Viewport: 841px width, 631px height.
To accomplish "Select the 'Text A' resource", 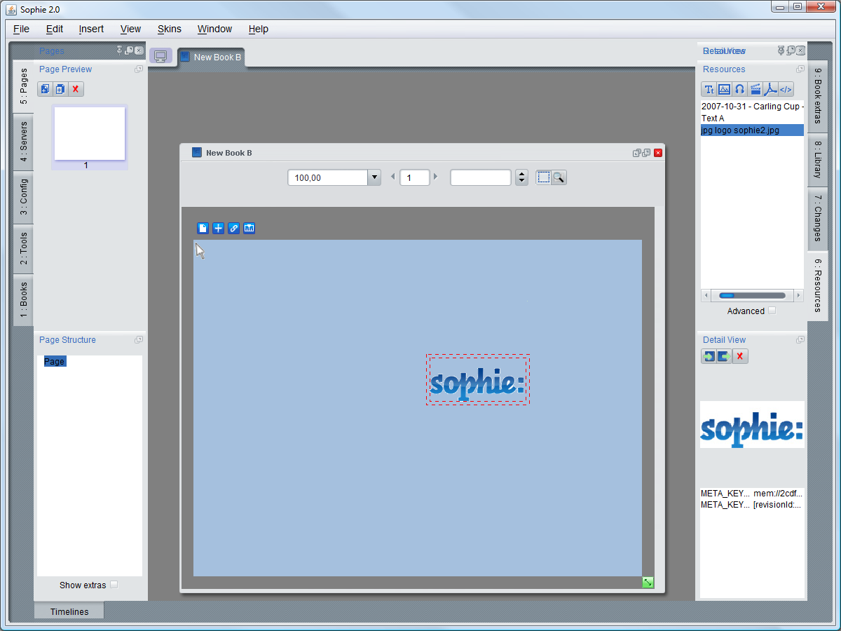I will tap(752, 118).
